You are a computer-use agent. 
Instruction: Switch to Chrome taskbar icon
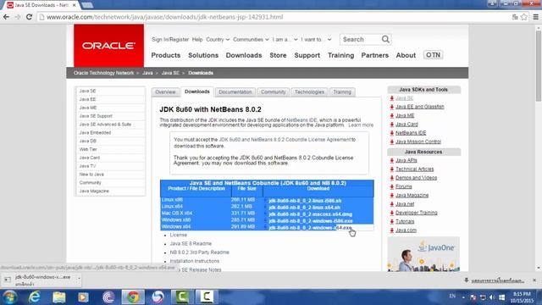coord(133,297)
